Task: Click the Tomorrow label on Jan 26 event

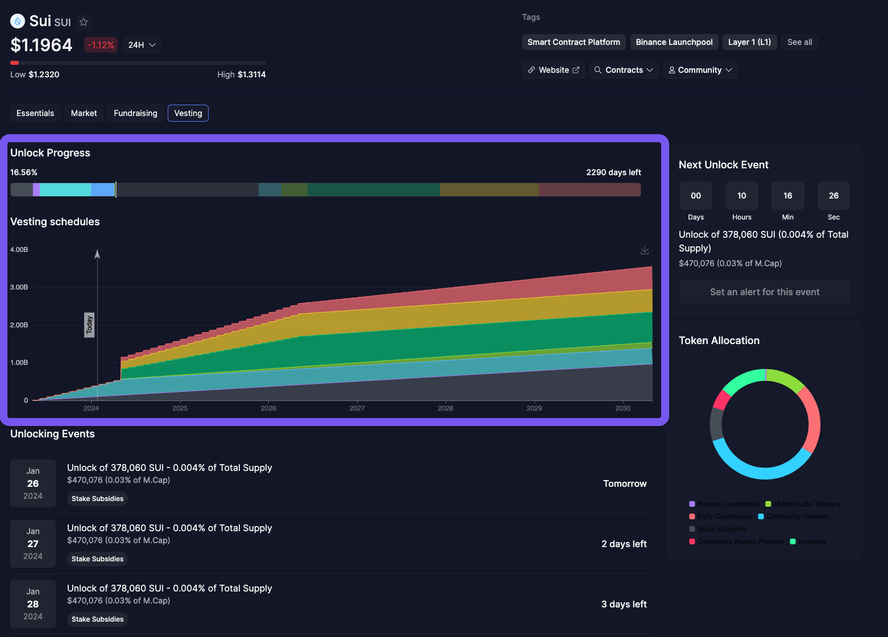Action: [x=625, y=483]
